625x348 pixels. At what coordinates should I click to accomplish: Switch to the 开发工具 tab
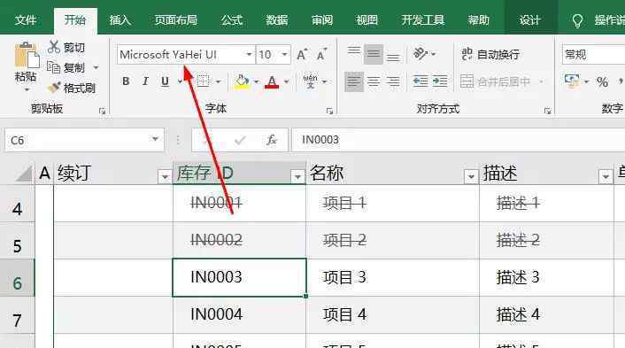[423, 20]
